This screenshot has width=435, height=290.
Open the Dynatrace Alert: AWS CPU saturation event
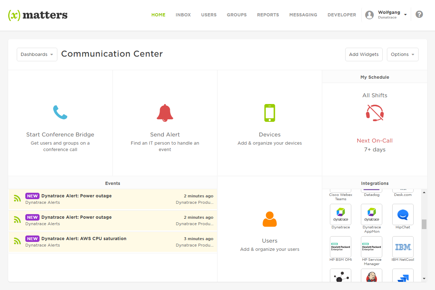[84, 239]
